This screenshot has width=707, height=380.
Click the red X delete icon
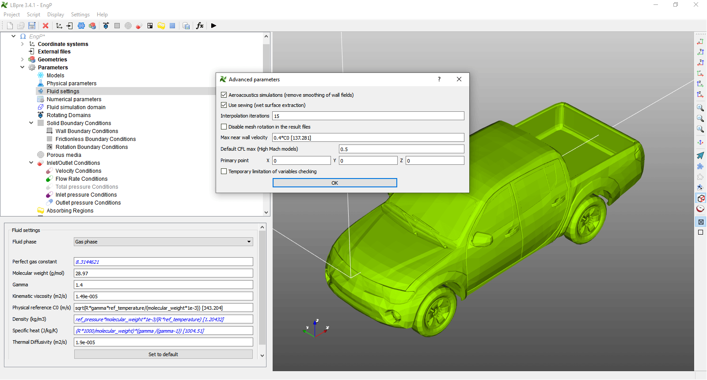[46, 26]
